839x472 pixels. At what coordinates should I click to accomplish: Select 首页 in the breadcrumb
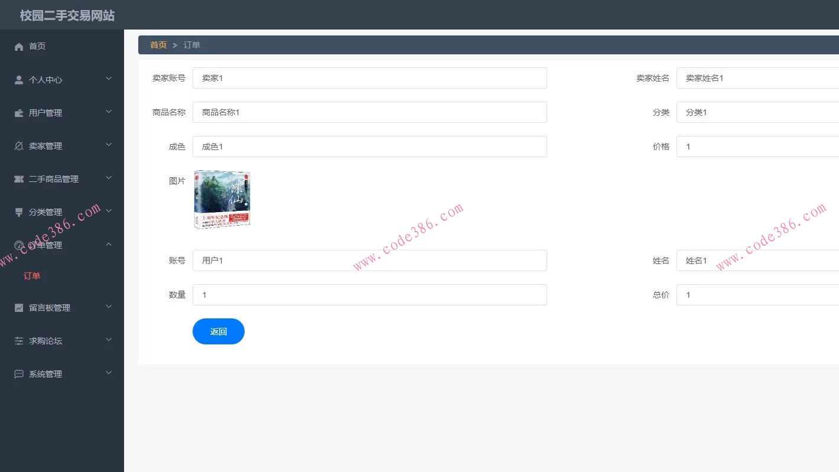click(158, 45)
